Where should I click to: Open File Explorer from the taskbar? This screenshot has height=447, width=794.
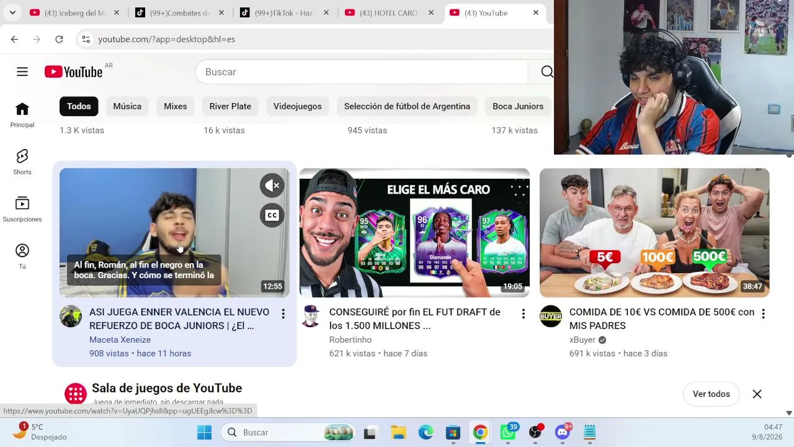point(398,432)
